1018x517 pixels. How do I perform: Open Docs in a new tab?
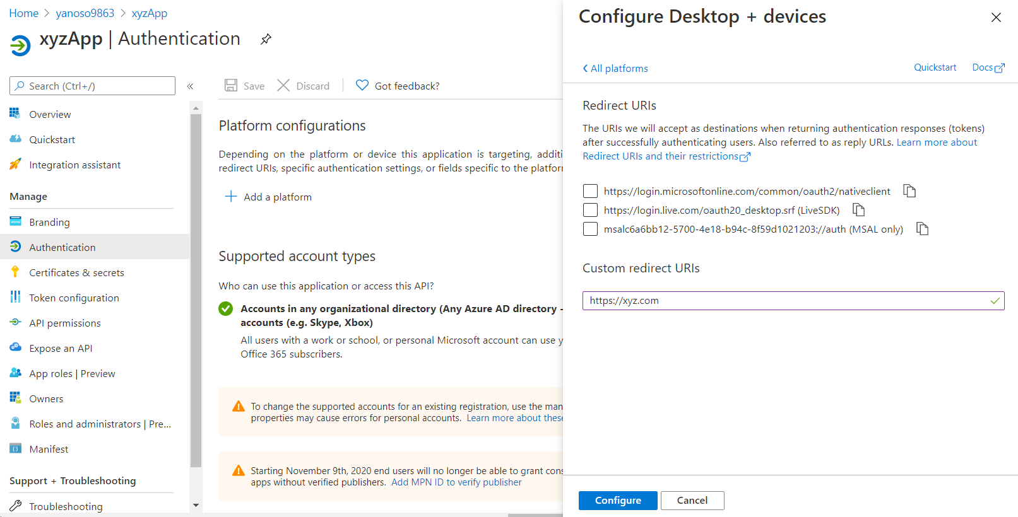click(x=988, y=67)
